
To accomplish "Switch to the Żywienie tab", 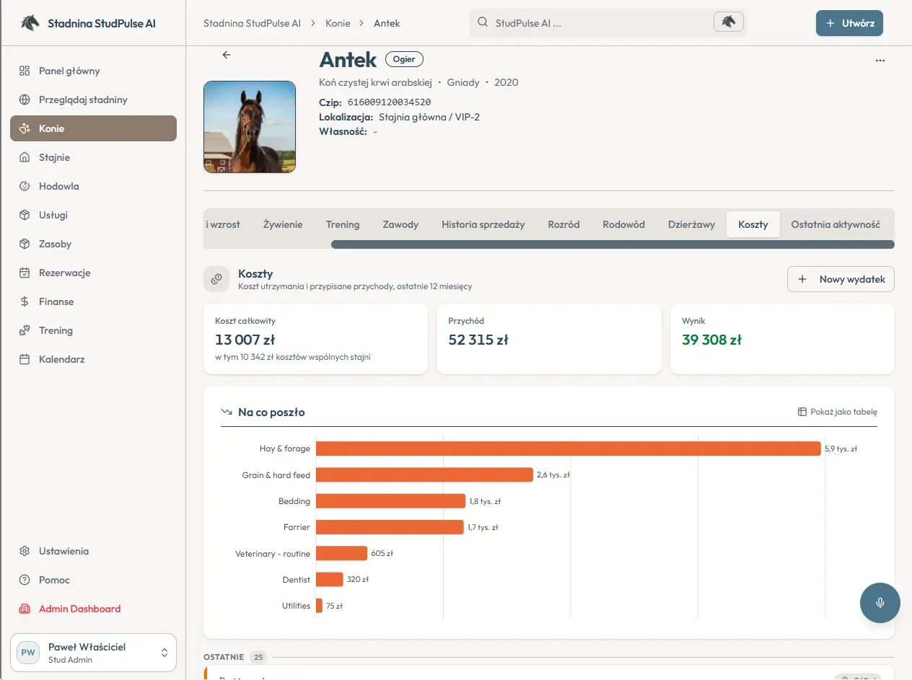I will 283,224.
